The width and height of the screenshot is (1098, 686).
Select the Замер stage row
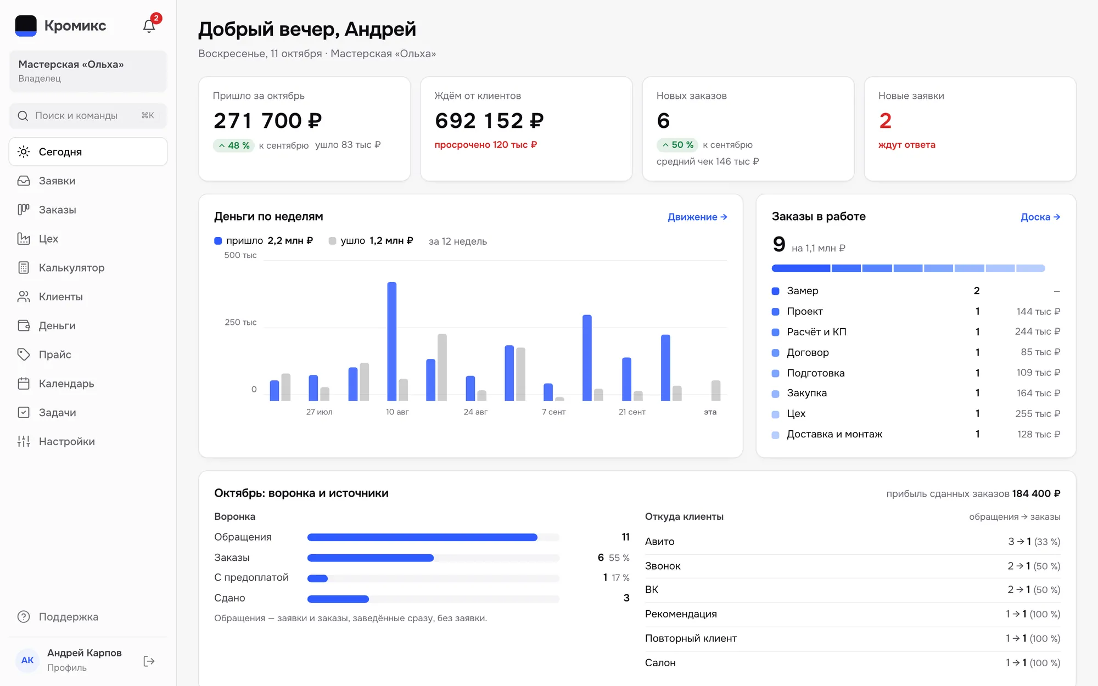tap(916, 291)
